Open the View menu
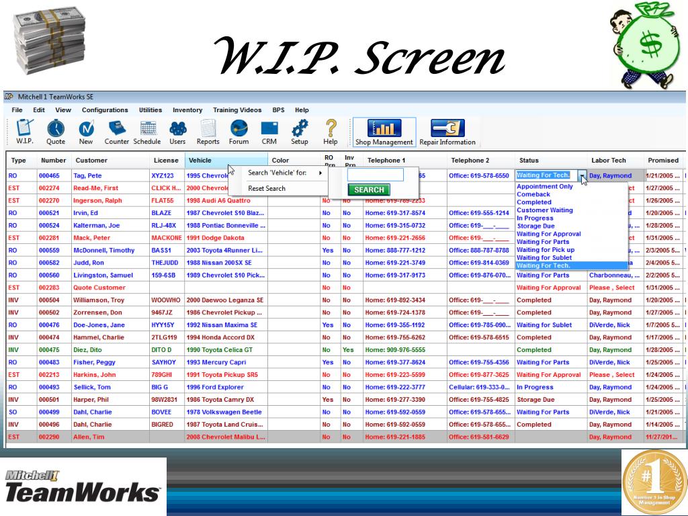This screenshot has width=688, height=516. coord(63,110)
